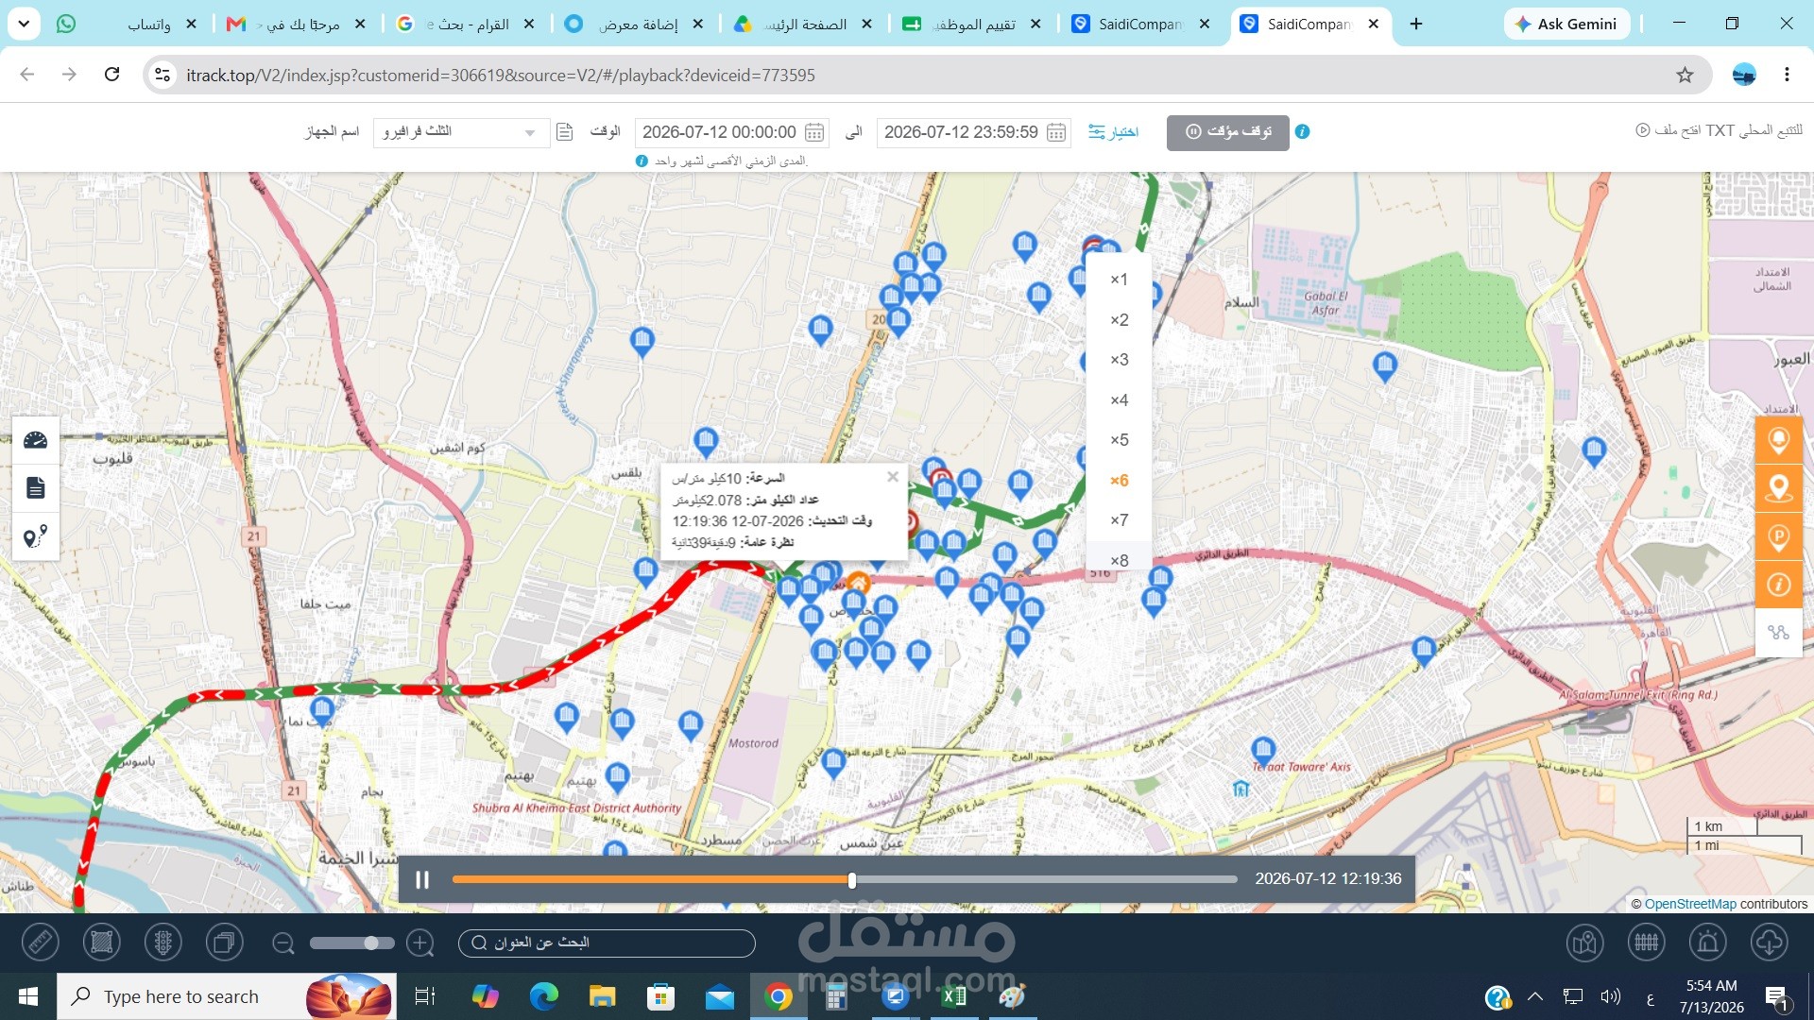Move the playback progress slider handle
Viewport: 1814px width, 1020px height.
(852, 880)
